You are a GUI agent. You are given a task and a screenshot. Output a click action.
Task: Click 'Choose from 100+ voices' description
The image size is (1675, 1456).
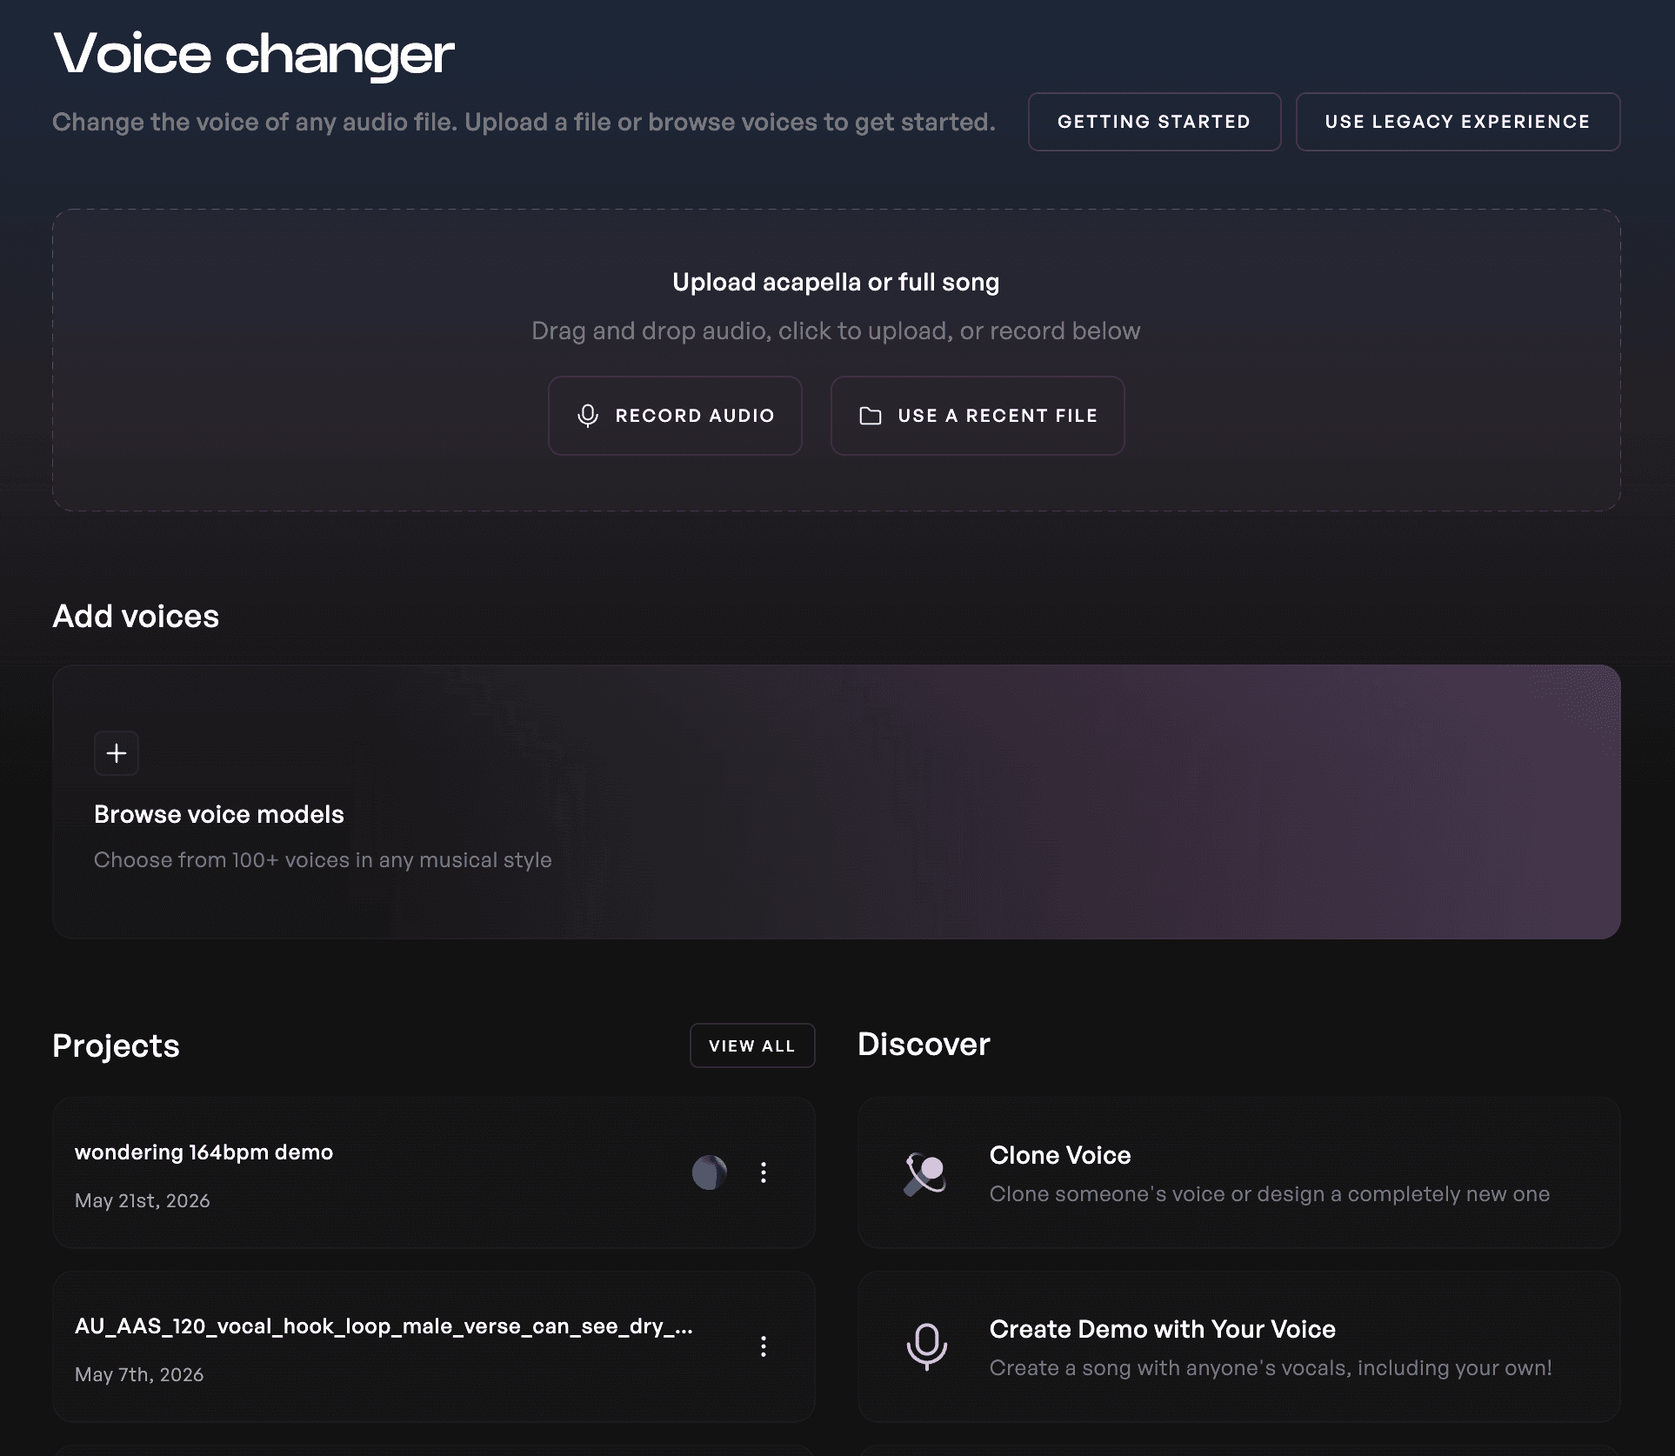(323, 859)
